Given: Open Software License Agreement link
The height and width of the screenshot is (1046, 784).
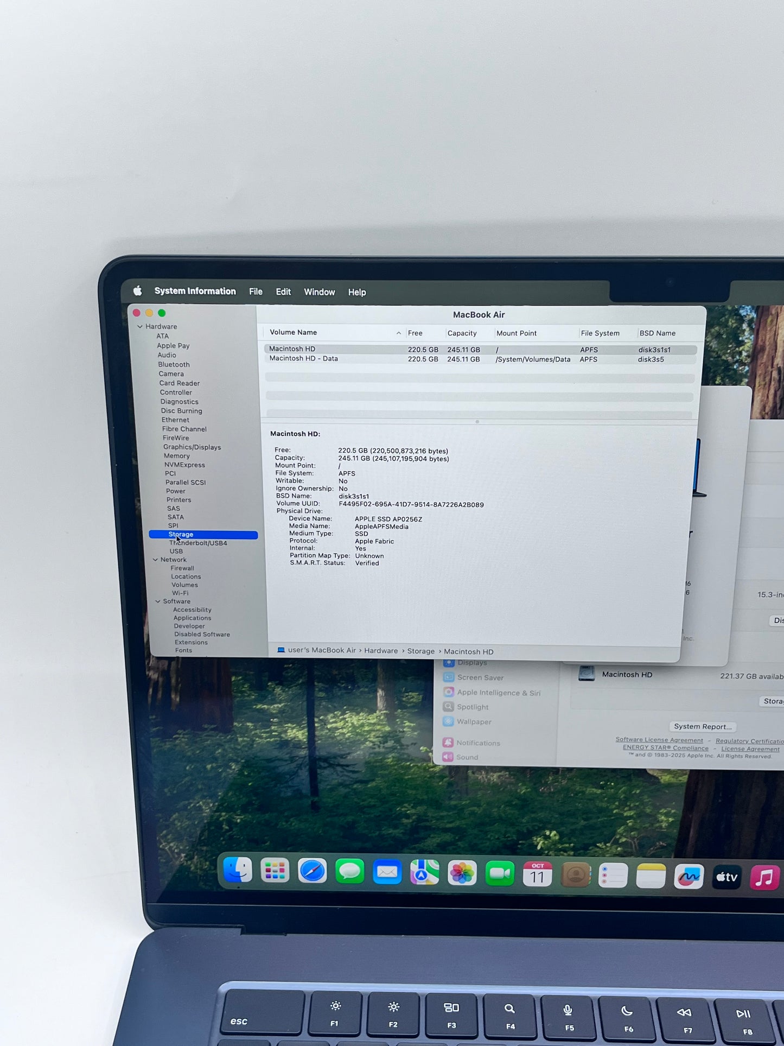Looking at the screenshot, I should pyautogui.click(x=659, y=740).
